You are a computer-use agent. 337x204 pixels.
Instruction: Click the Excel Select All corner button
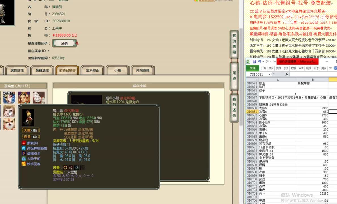[252, 80]
